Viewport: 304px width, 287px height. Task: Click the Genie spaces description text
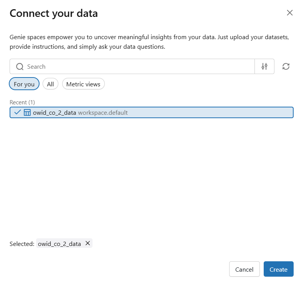pyautogui.click(x=149, y=43)
